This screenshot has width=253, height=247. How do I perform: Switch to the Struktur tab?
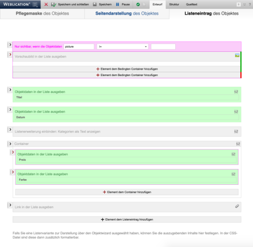[x=174, y=4]
